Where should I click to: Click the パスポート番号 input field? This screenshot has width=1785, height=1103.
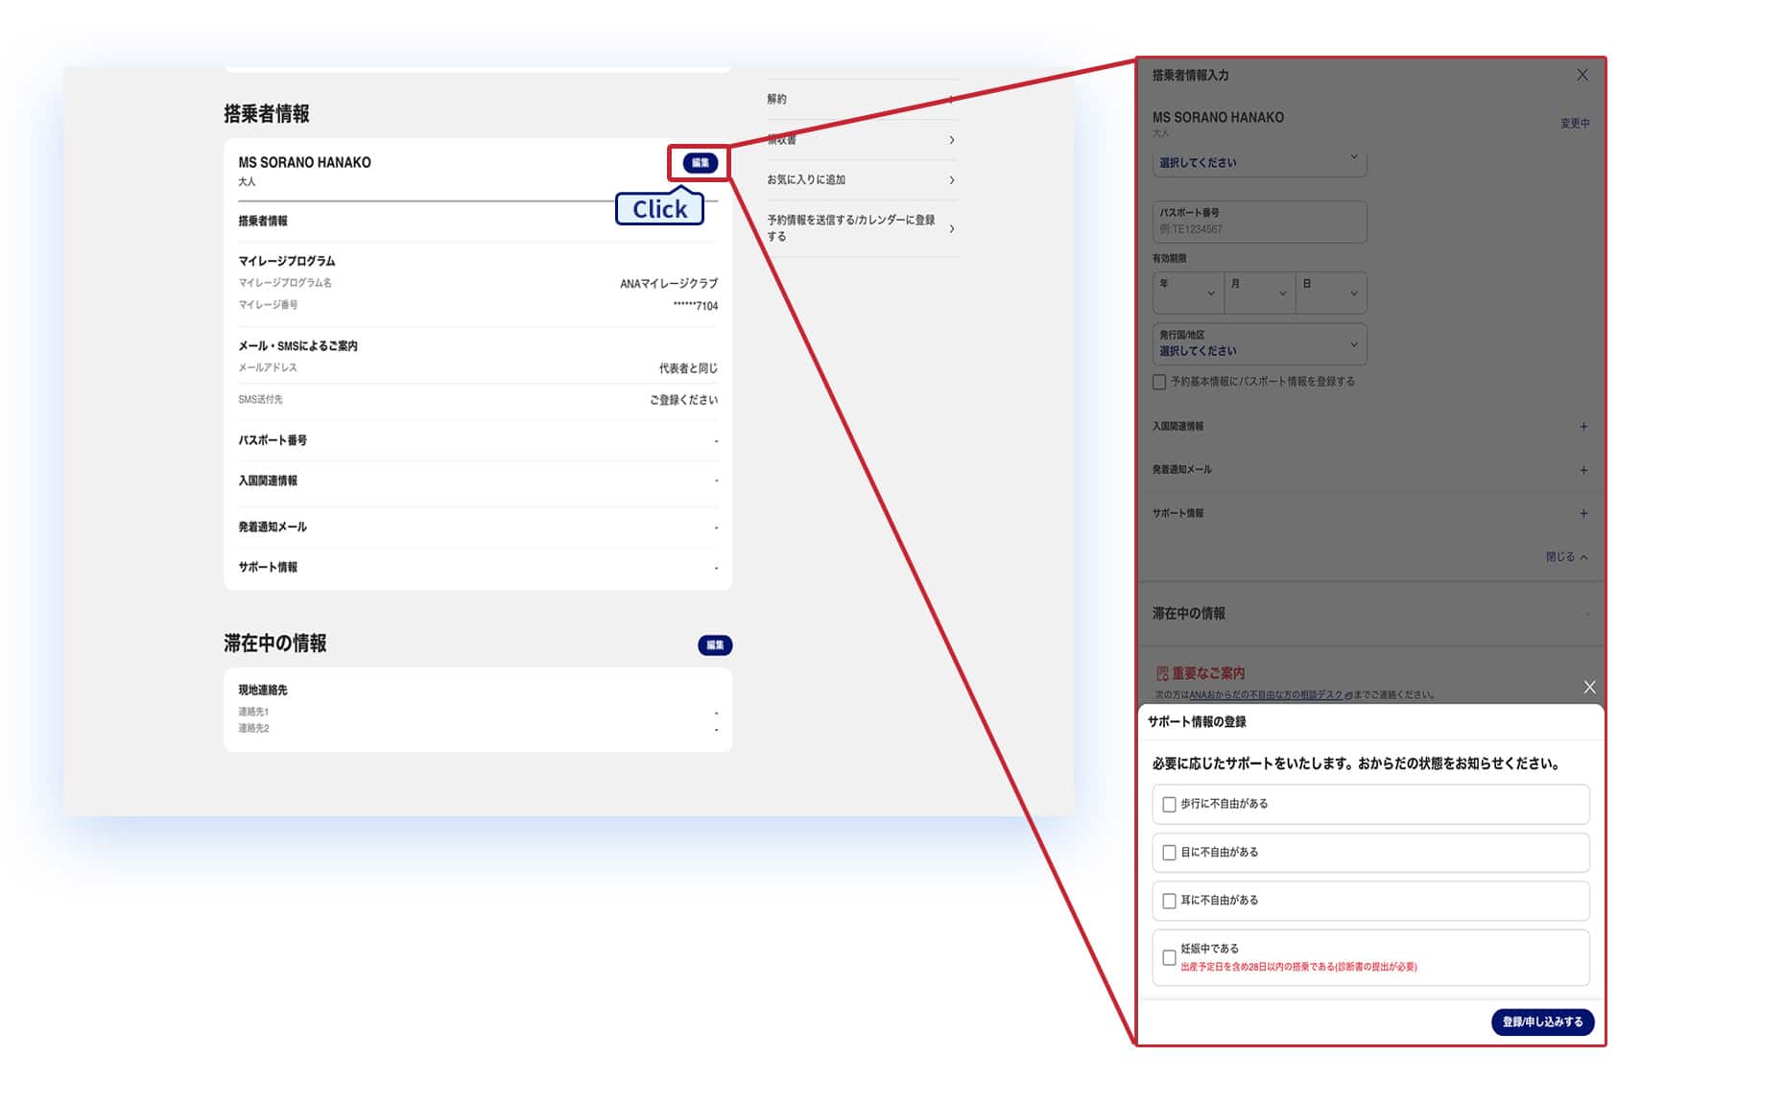1258,223
